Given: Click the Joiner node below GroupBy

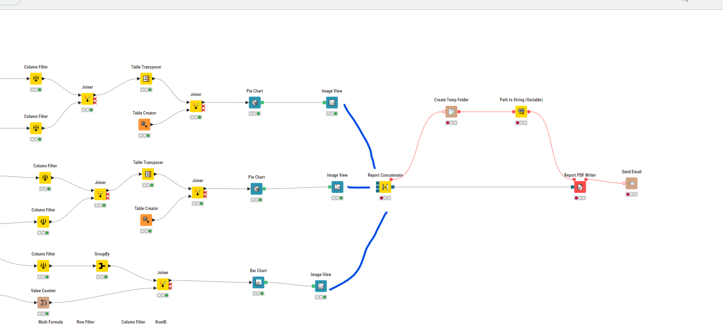Looking at the screenshot, I should click(x=163, y=284).
